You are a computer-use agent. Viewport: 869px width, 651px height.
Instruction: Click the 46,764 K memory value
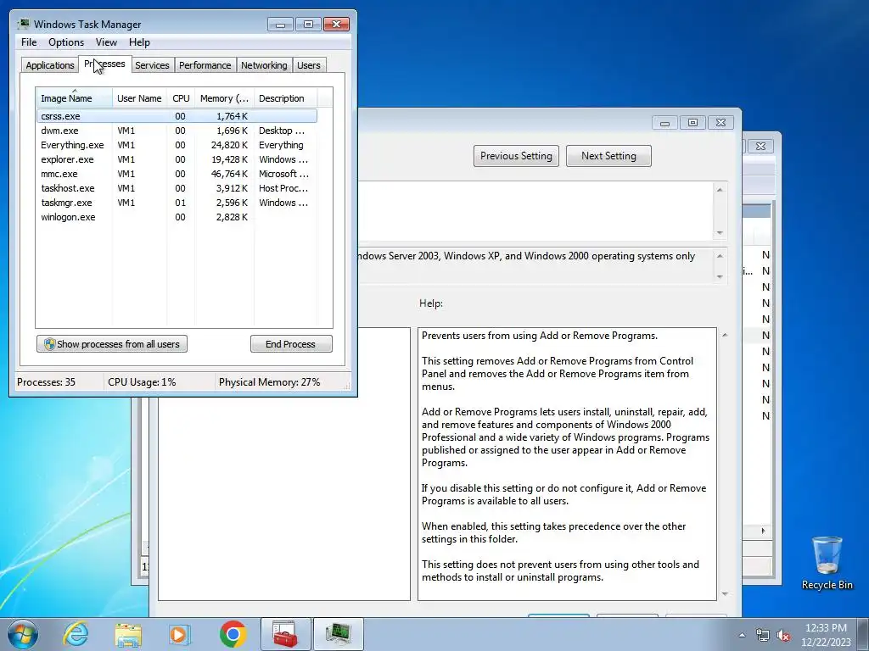pyautogui.click(x=229, y=174)
